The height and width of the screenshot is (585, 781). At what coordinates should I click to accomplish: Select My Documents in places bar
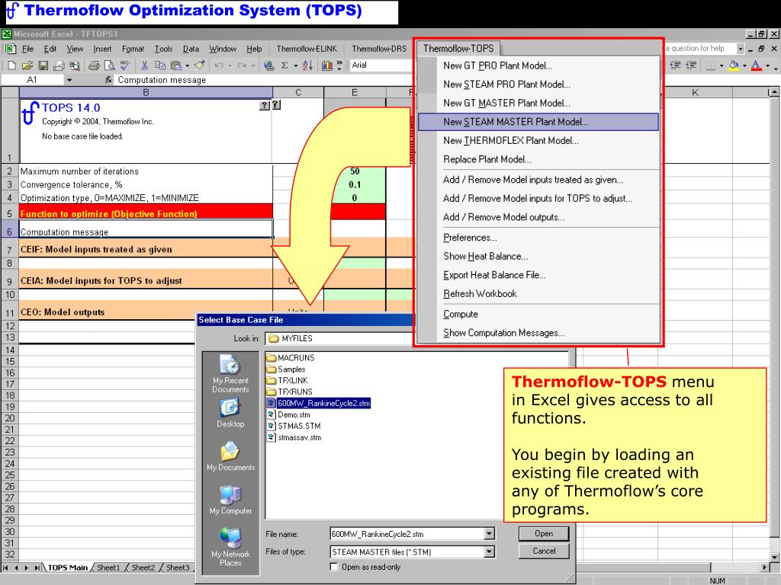point(230,456)
